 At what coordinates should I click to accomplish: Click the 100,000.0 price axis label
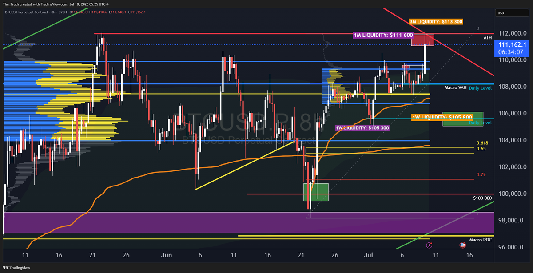coord(513,194)
